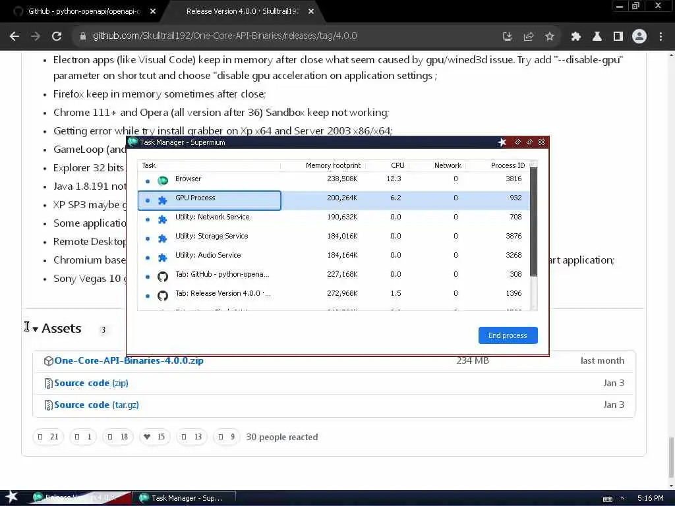
Task: Click Utility: Network Service puzzle icon
Action: (x=163, y=219)
